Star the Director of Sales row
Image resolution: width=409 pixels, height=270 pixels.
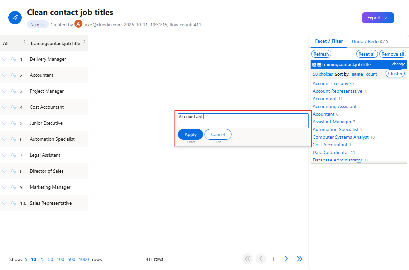click(5, 171)
